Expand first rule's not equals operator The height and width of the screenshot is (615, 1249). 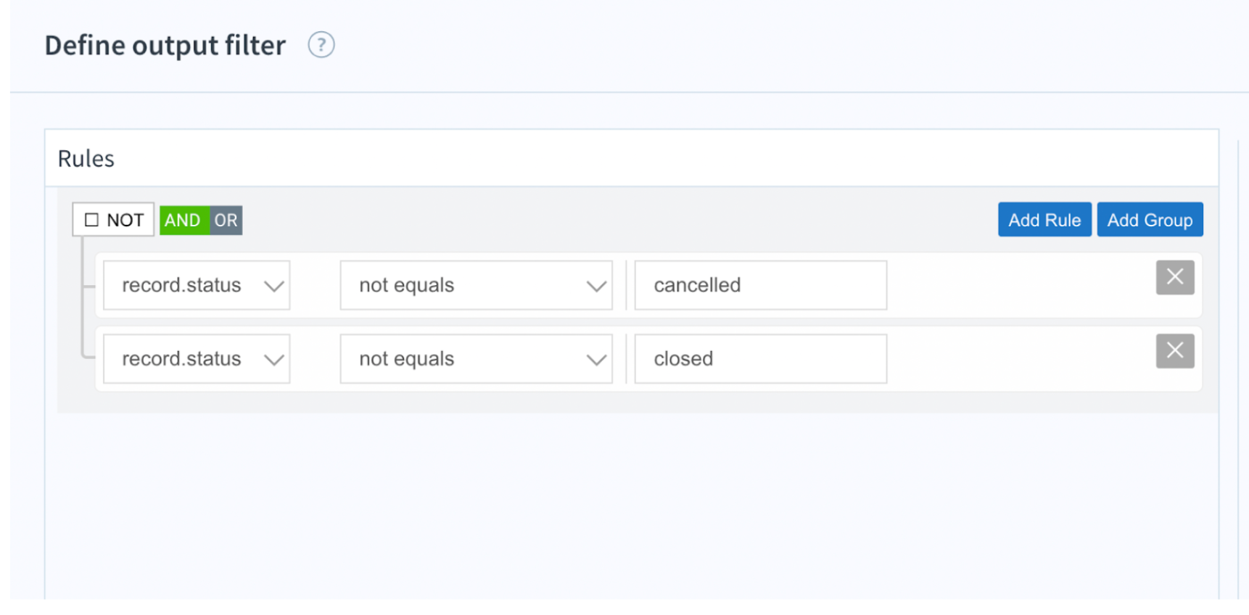coord(476,285)
